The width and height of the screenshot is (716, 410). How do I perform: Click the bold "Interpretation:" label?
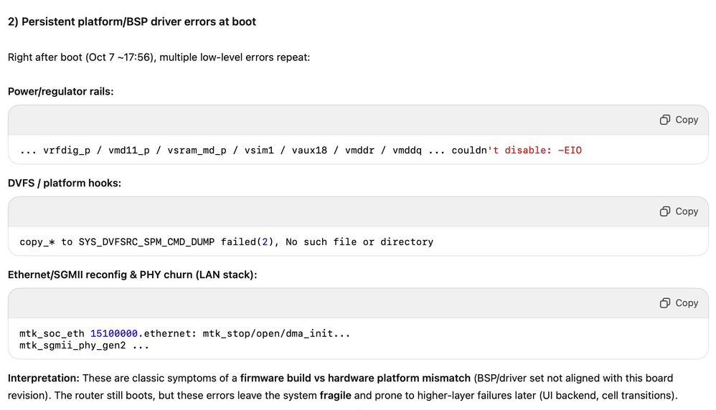coord(44,378)
